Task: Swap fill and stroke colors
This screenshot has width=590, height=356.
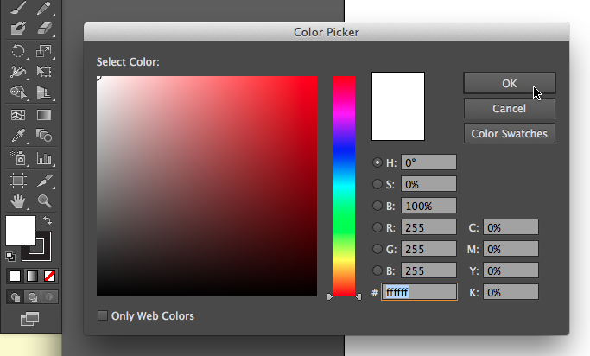Action: tap(47, 219)
